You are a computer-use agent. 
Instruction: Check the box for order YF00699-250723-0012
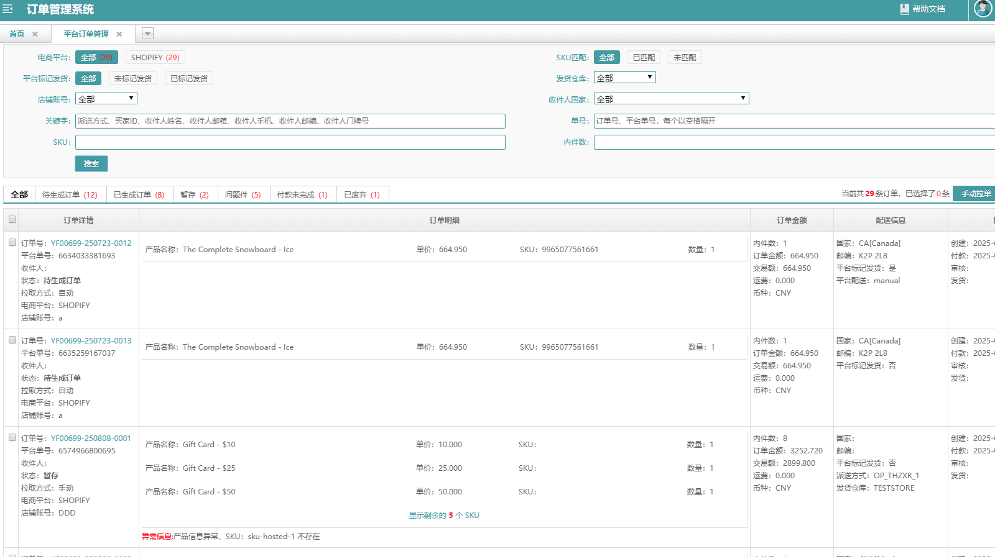coord(12,242)
